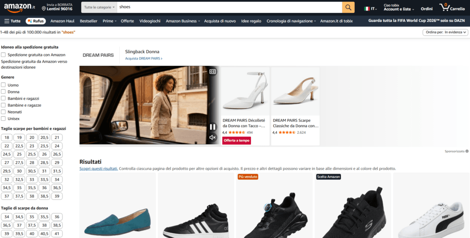Viewport: 470px width, 238px height.
Task: Click the Italian flag language selector
Action: coord(370,9)
